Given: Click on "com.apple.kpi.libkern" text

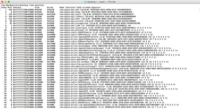Looking at the screenshot, I should 71,17.
